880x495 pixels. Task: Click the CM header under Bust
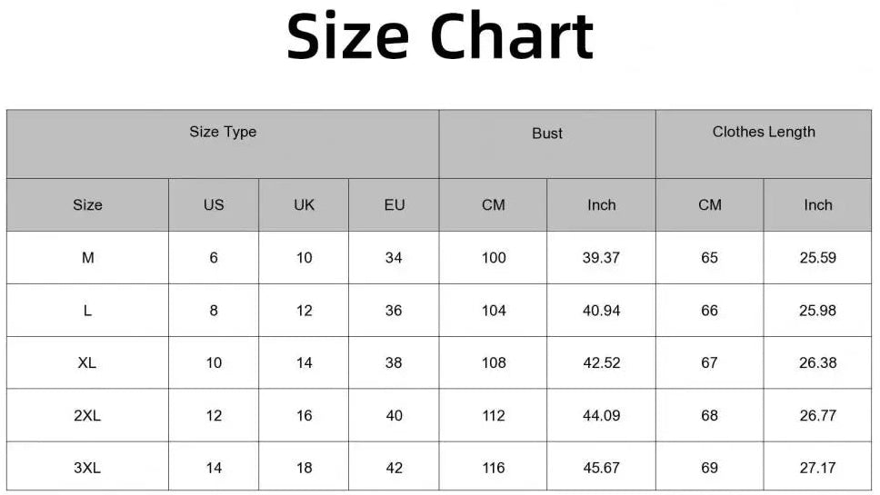tap(494, 205)
